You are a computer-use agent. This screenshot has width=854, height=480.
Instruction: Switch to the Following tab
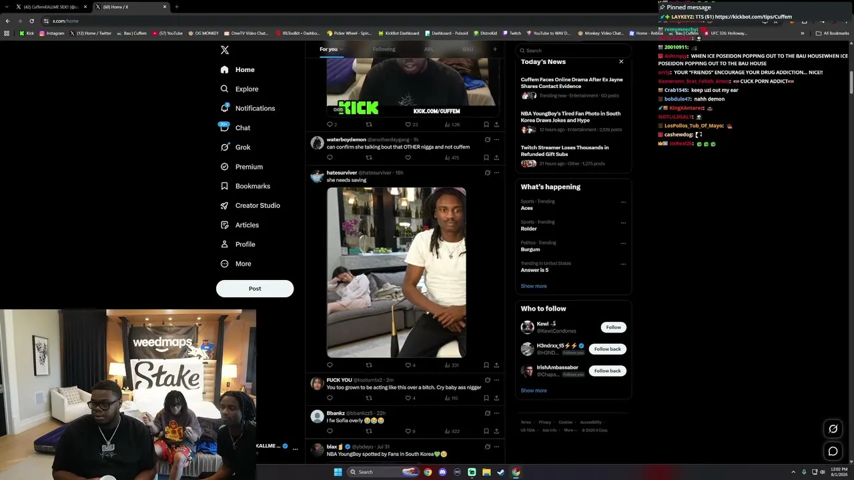pos(384,49)
